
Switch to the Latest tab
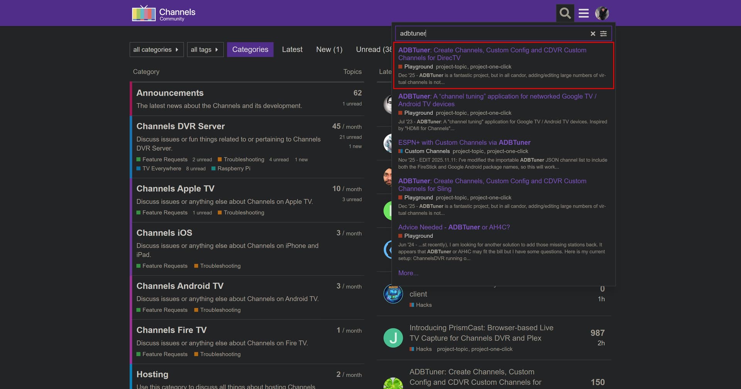(x=292, y=50)
